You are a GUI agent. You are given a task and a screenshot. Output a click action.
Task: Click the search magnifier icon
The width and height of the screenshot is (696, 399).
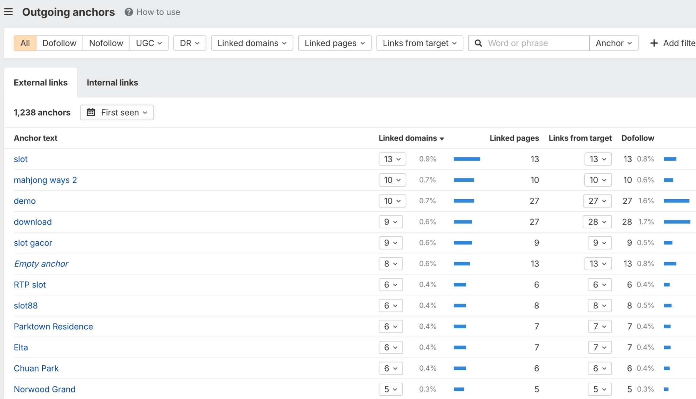pos(478,43)
